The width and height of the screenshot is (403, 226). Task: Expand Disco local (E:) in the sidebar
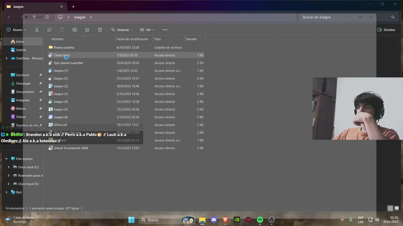coord(9,184)
